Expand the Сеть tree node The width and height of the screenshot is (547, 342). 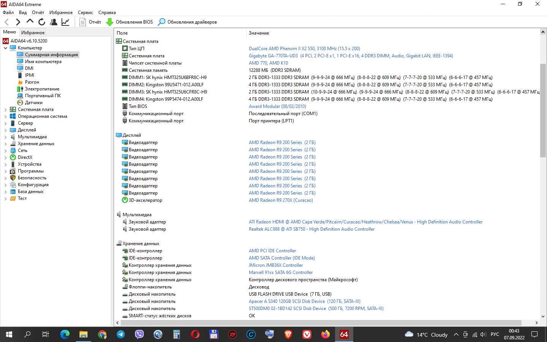click(x=5, y=150)
